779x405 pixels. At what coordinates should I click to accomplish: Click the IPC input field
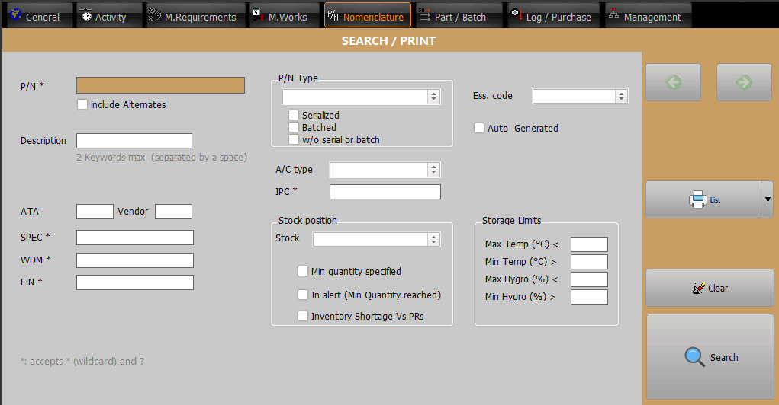(x=385, y=192)
